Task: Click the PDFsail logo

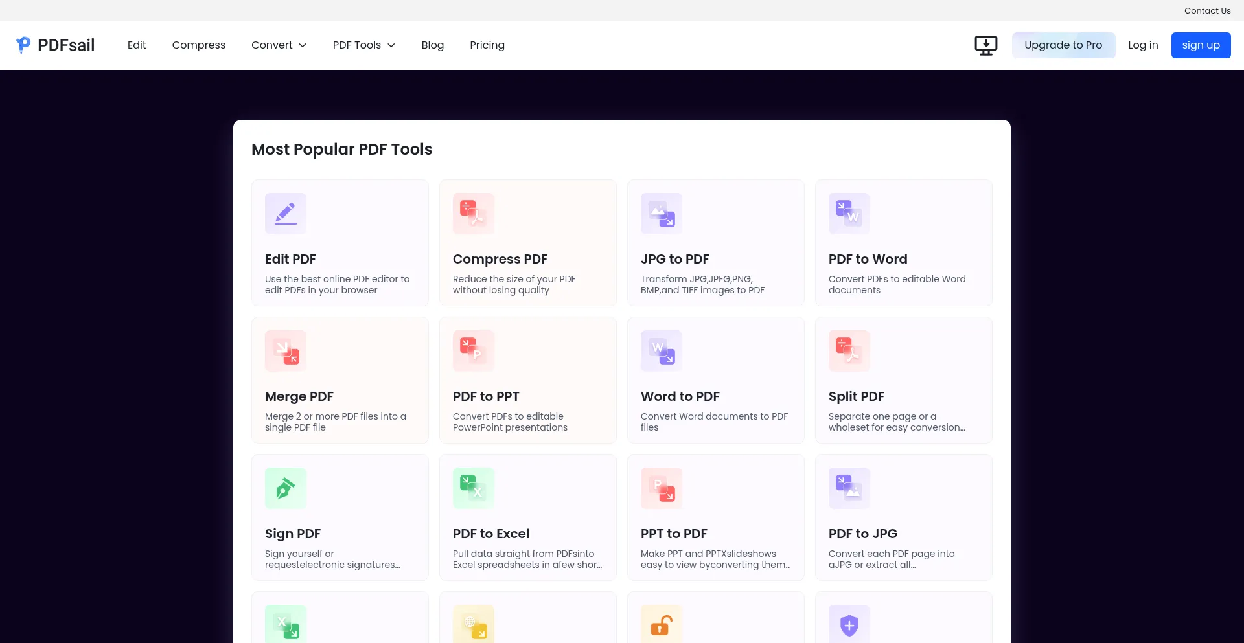Action: tap(56, 45)
